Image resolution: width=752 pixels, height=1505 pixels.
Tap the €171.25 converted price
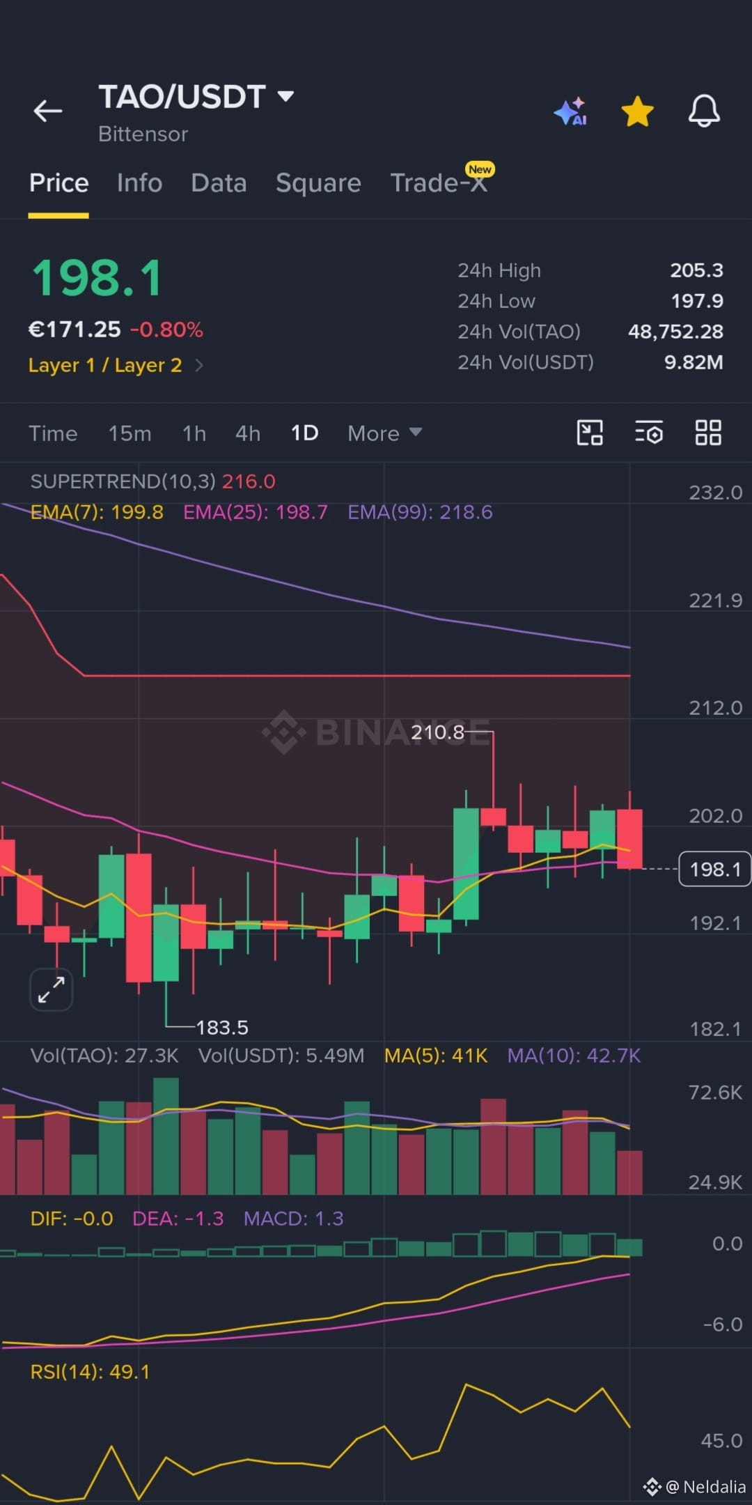(75, 330)
